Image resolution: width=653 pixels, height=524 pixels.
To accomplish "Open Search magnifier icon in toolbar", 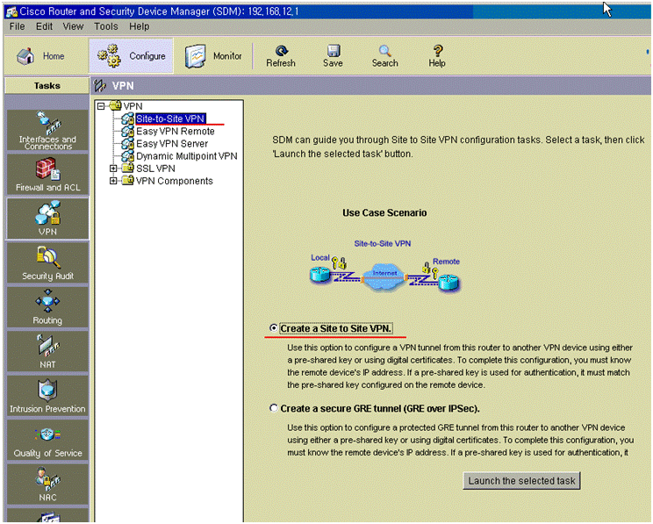I will 384,51.
